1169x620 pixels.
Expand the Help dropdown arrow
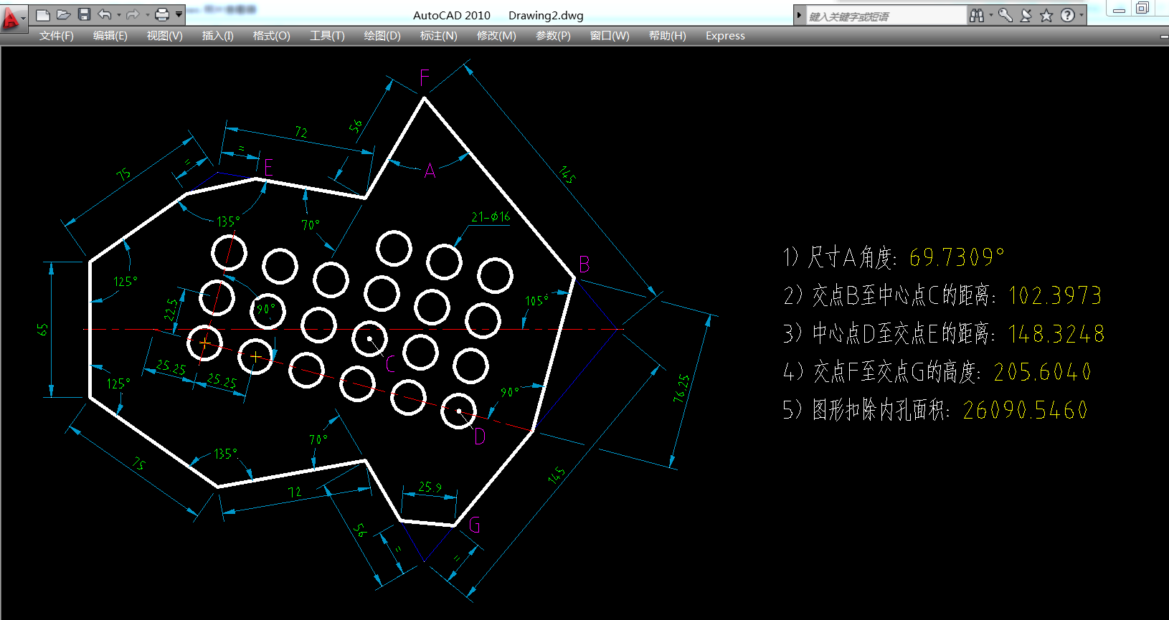coord(1082,15)
